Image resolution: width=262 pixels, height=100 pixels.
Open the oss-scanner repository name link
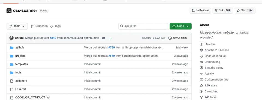point(25,11)
